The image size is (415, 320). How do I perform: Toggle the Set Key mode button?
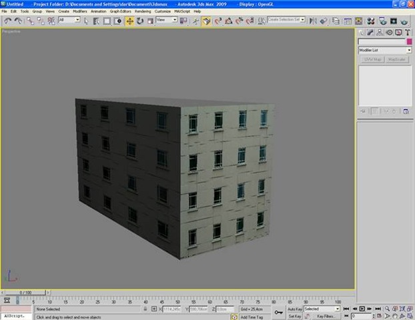click(x=294, y=316)
